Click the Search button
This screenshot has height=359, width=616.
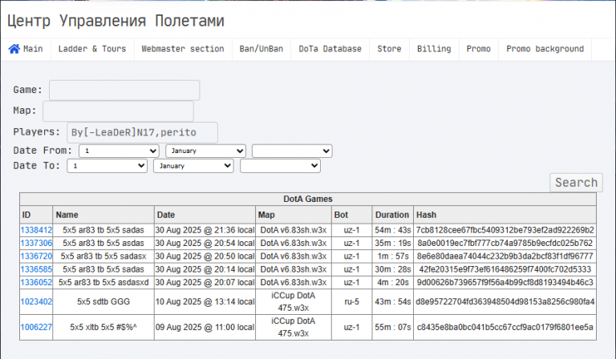(576, 183)
